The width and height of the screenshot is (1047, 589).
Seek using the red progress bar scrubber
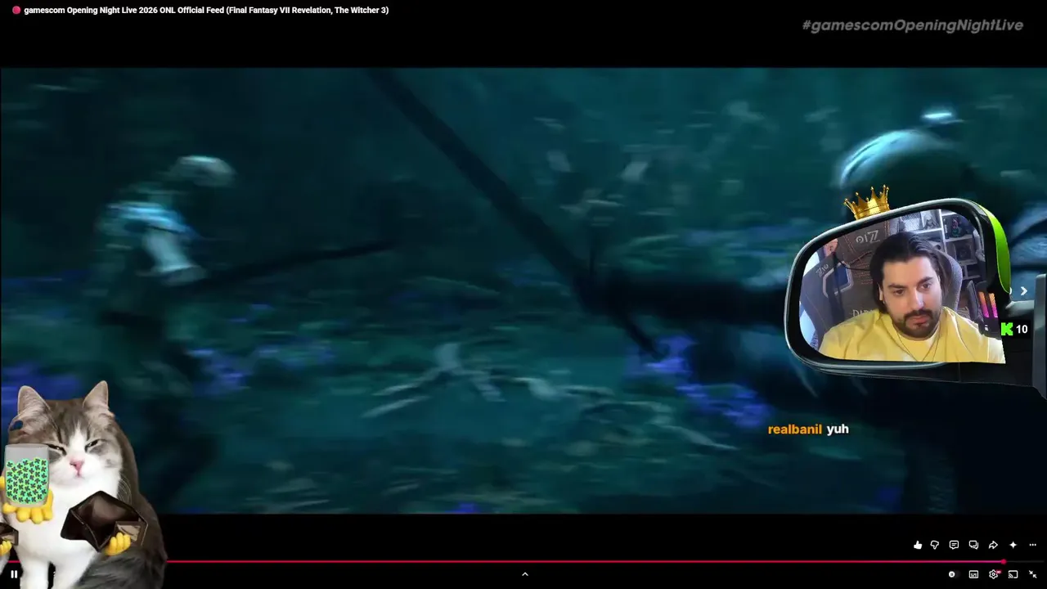[x=1004, y=561]
